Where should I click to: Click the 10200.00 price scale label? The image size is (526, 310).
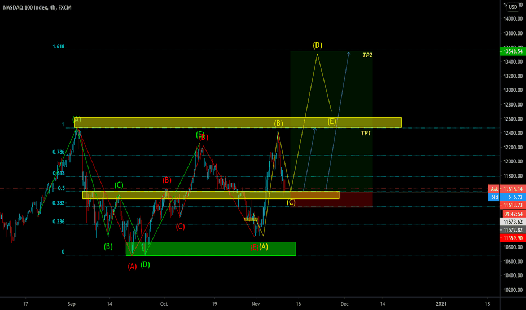pos(513,290)
